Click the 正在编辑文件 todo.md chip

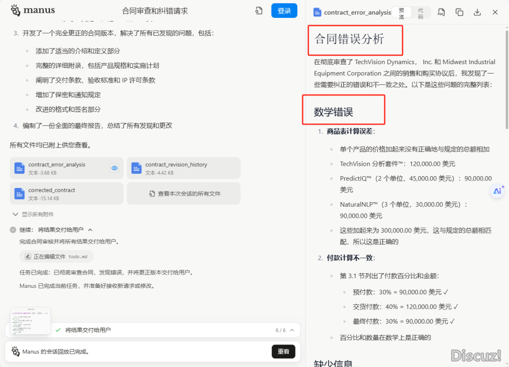56,256
